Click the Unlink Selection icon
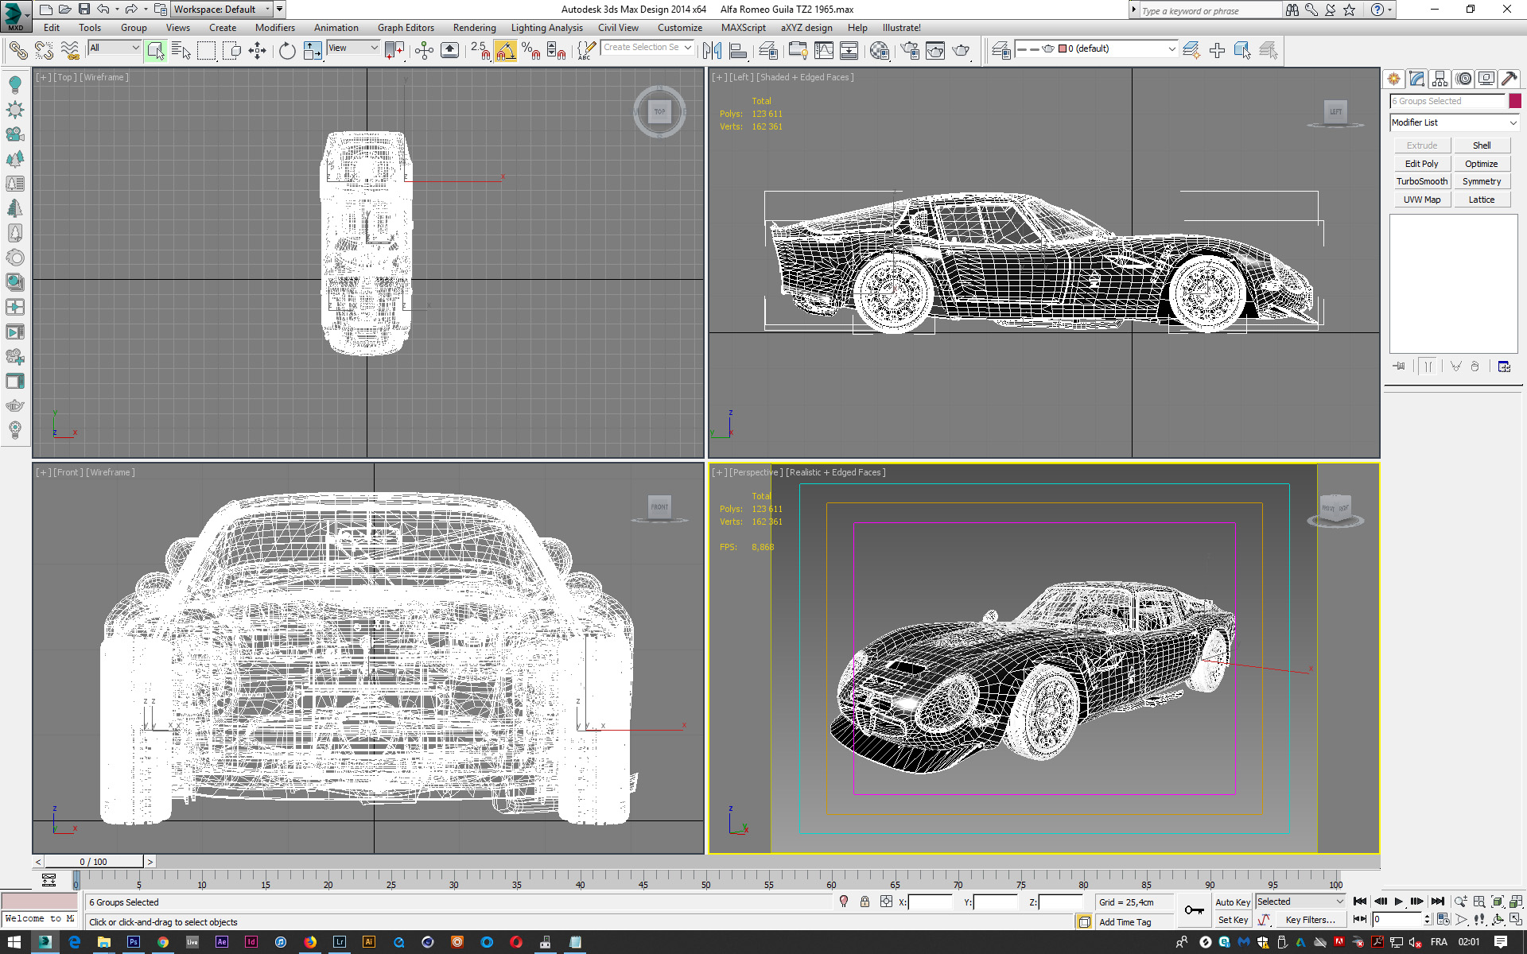The image size is (1527, 954). pyautogui.click(x=44, y=51)
